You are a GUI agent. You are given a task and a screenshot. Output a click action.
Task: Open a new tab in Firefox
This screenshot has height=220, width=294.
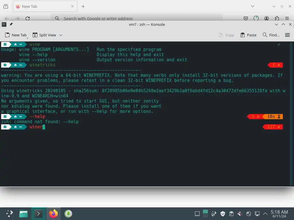point(83,7)
